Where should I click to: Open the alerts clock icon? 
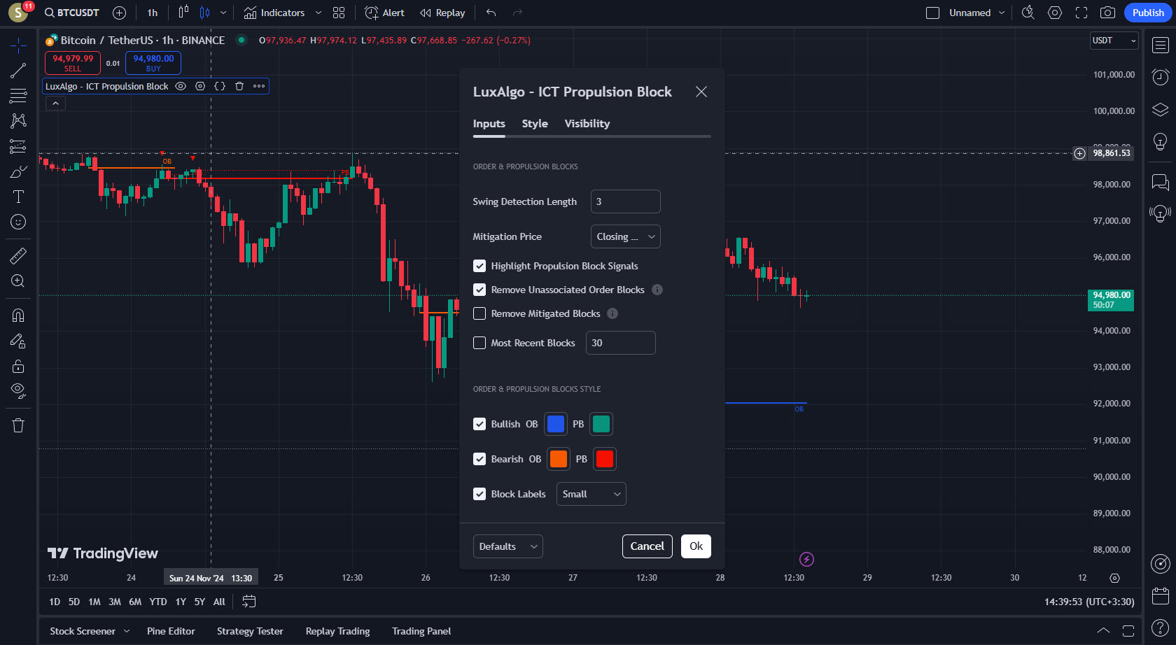1161,77
